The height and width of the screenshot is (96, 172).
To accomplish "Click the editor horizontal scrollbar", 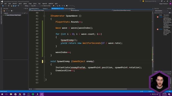I will 81,89.
